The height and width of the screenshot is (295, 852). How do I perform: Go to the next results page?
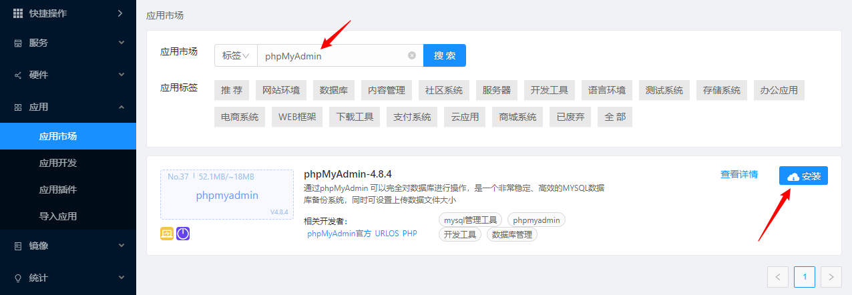pyautogui.click(x=831, y=276)
